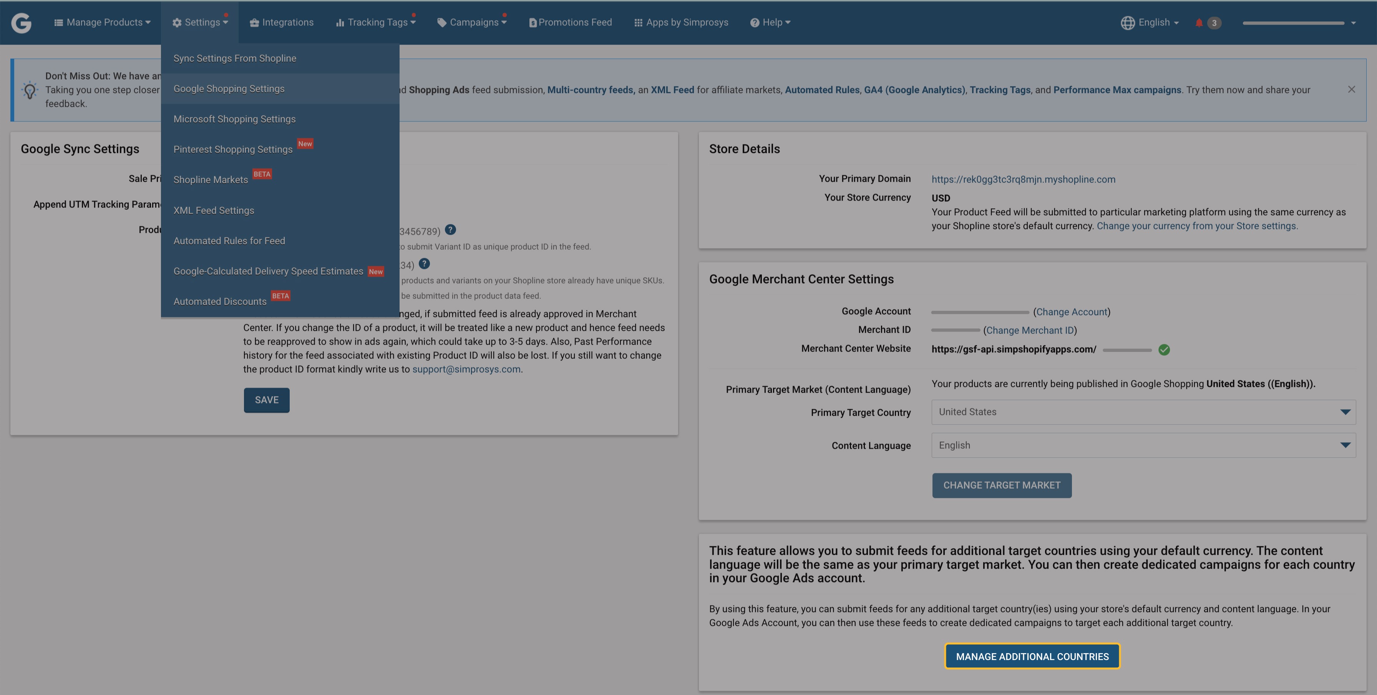Select Microsoft Shopping Settings

[x=280, y=119]
